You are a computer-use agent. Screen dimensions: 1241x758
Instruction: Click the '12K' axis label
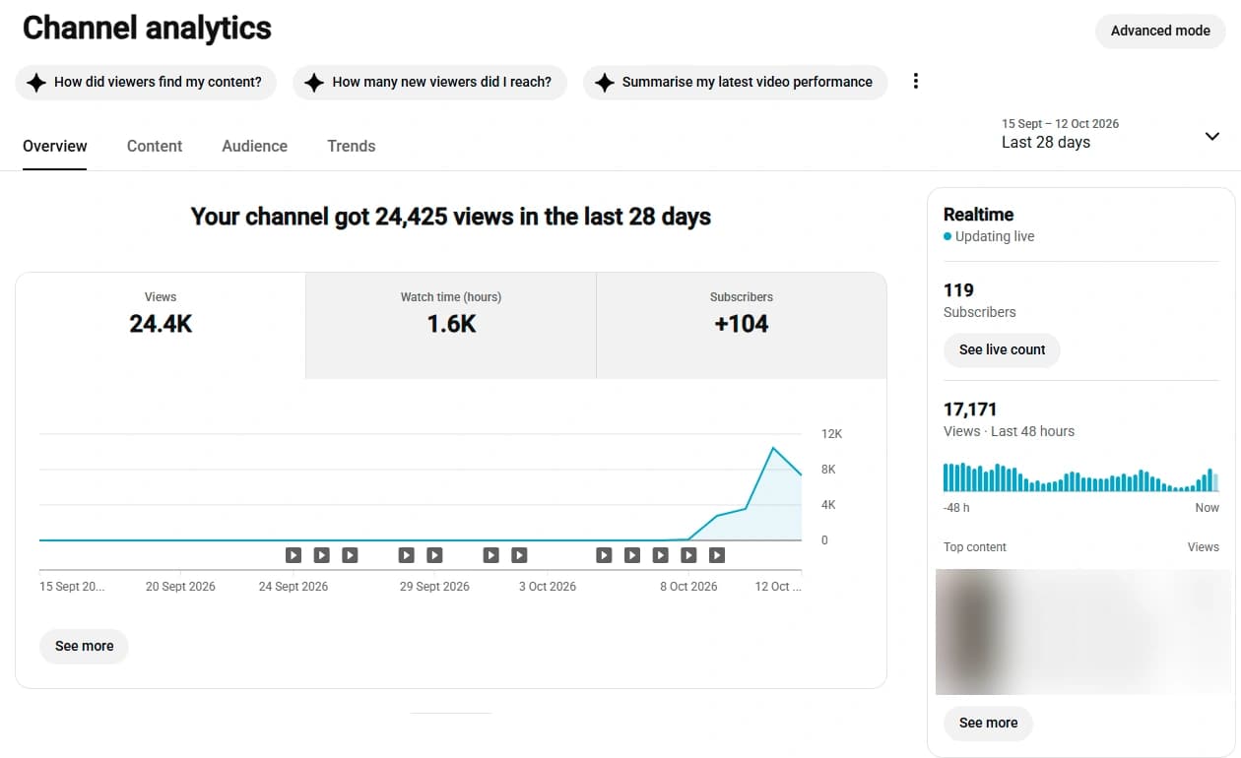832,434
